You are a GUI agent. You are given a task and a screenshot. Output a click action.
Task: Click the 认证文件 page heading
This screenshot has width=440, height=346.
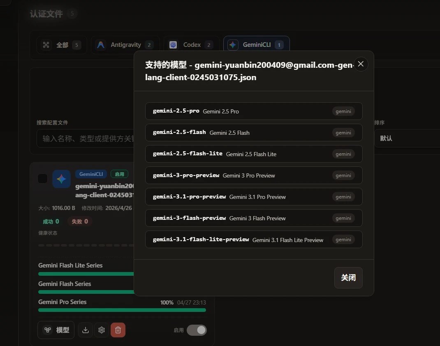(x=46, y=14)
